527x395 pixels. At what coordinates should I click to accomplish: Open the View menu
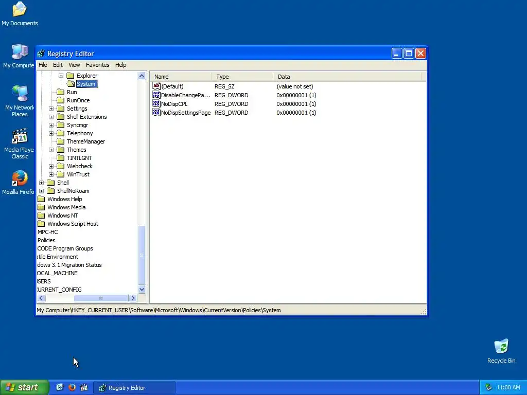[74, 65]
